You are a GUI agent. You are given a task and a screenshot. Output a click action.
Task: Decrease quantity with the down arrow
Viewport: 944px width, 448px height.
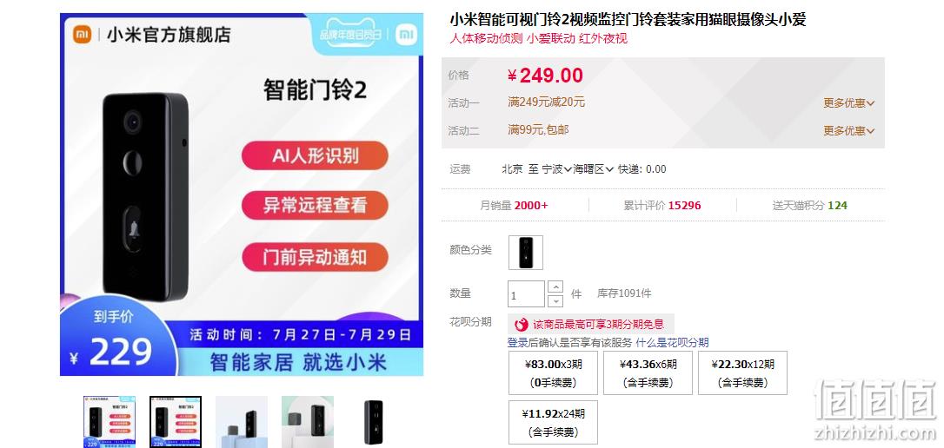click(x=555, y=300)
